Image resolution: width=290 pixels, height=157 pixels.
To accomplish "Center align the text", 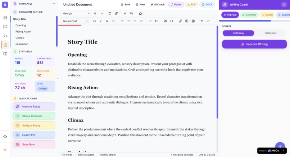I will pyautogui.click(x=128, y=21).
